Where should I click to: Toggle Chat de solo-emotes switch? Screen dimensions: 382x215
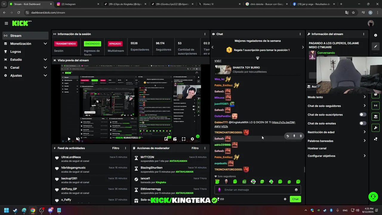click(x=363, y=123)
